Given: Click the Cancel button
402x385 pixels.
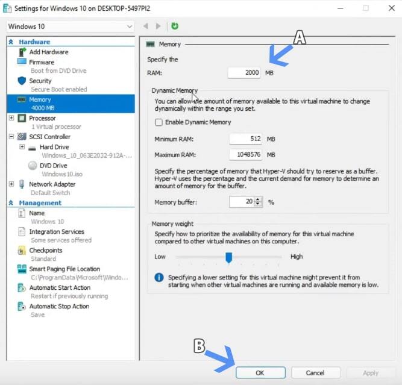Looking at the screenshot, I should point(315,373).
